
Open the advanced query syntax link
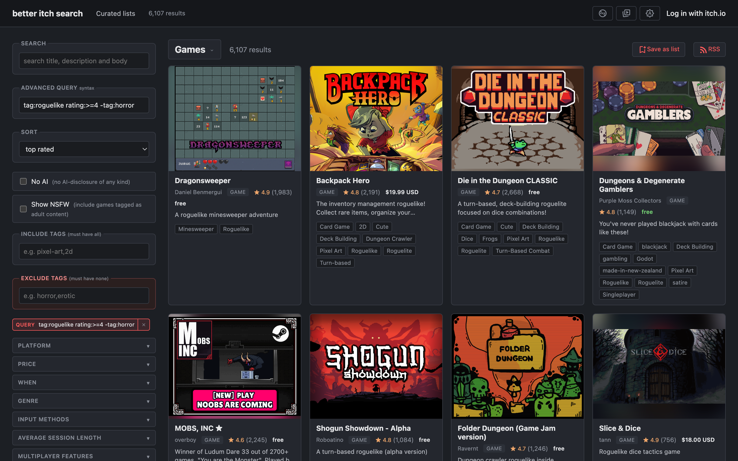click(x=87, y=88)
